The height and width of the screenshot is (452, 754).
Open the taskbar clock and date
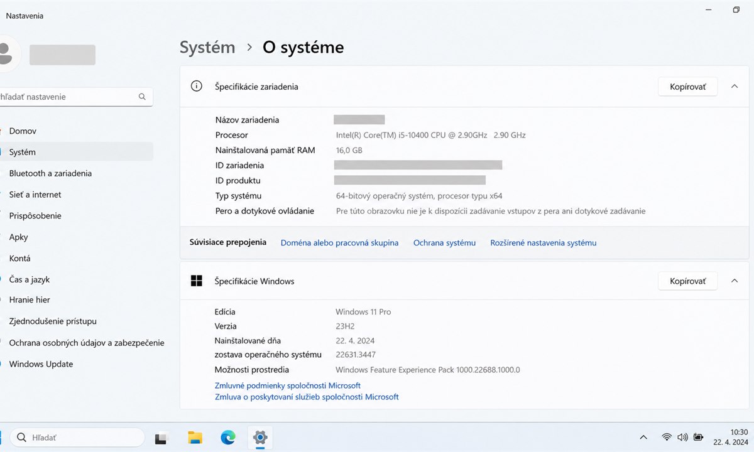point(731,437)
